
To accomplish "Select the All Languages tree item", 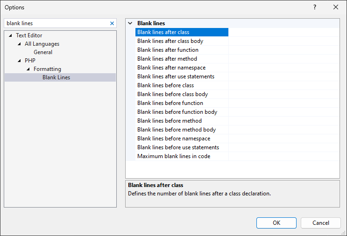I will tap(42, 44).
